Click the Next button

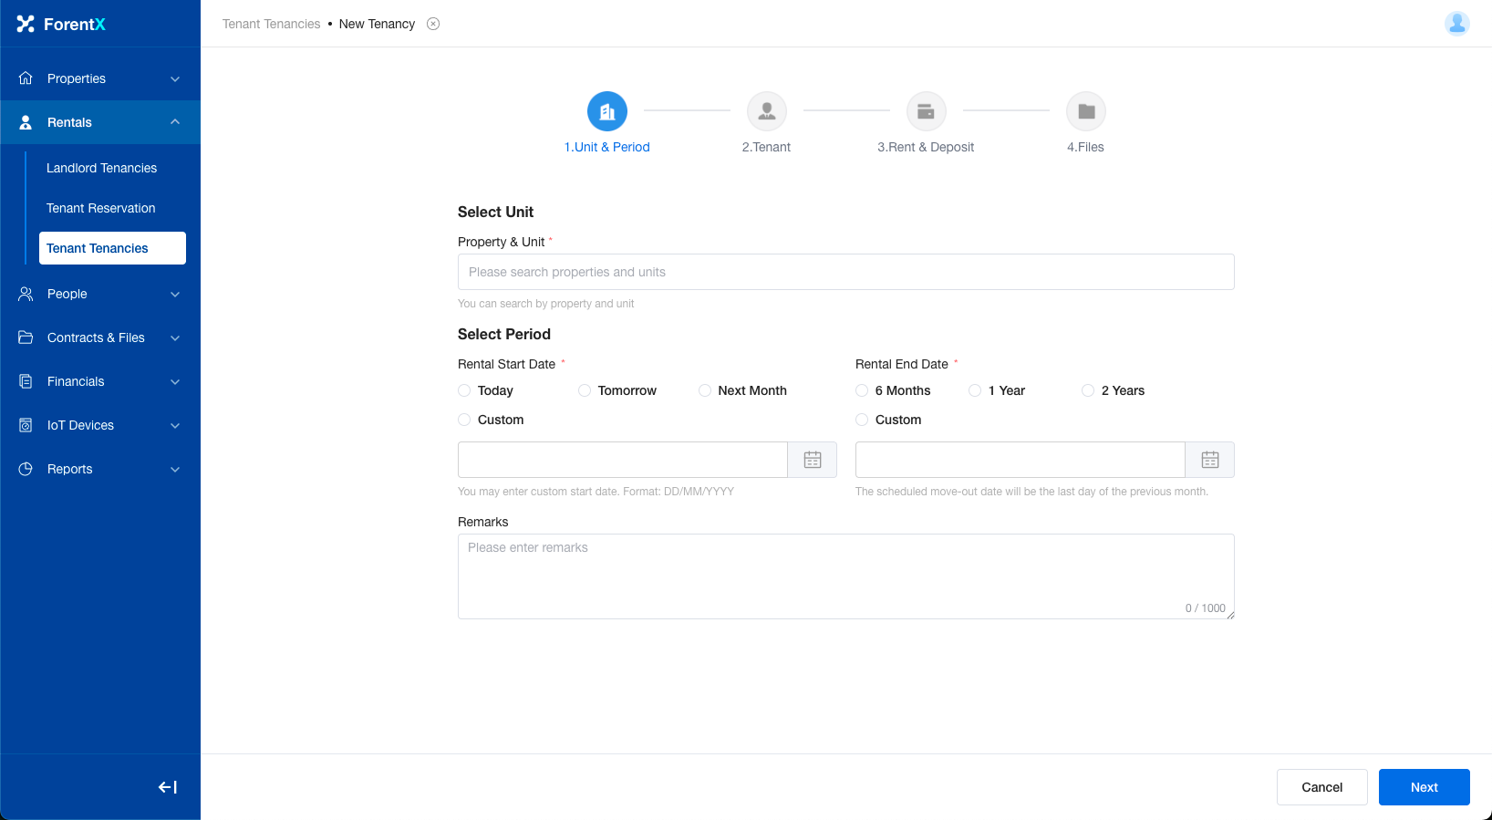point(1424,787)
